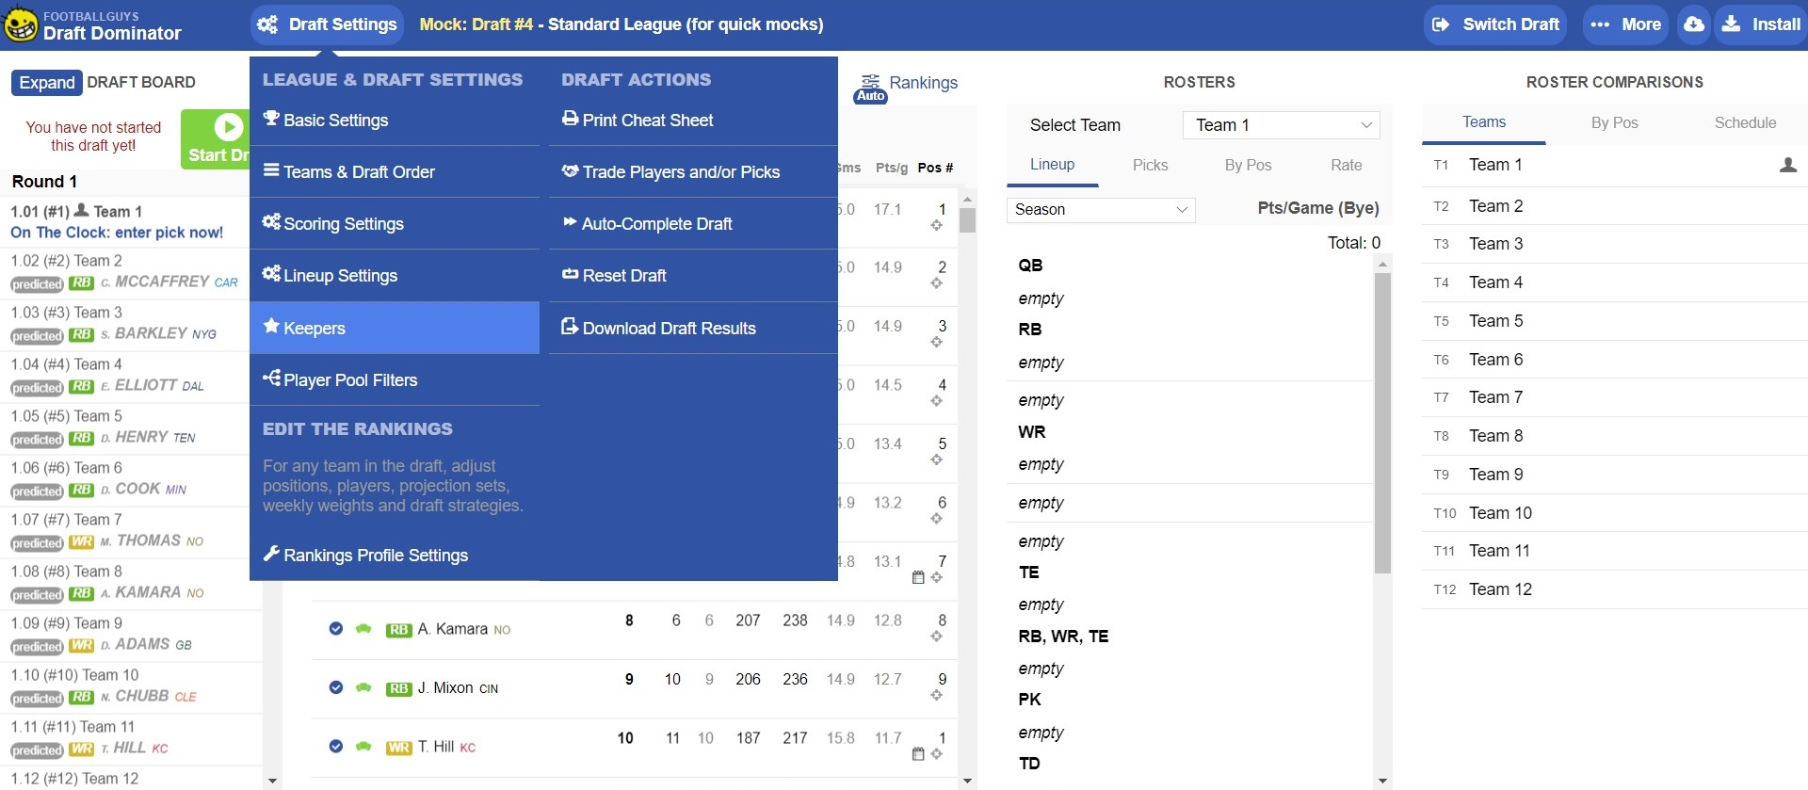Click green helmet icon beside J. Mixon
The height and width of the screenshot is (790, 1808).
tap(363, 688)
